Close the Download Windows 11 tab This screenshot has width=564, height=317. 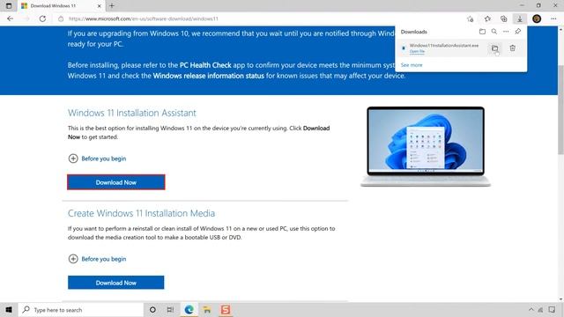pyautogui.click(x=100, y=6)
